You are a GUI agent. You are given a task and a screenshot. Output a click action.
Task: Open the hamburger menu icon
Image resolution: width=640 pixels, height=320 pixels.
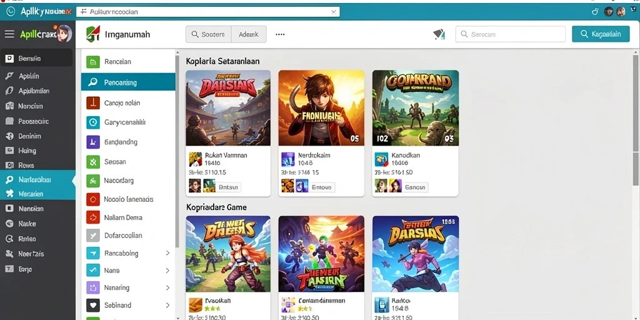(9, 34)
